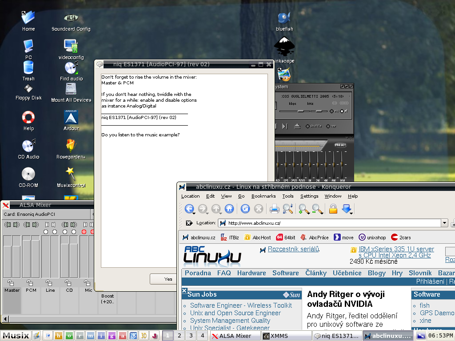Viewport: 455px width, 341px height.
Task: Open the bluefish editor icon
Action: pyautogui.click(x=284, y=22)
